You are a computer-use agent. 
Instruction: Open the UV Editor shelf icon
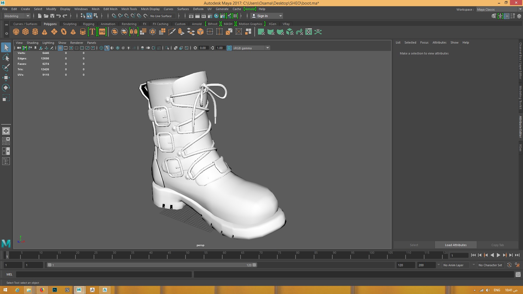pyautogui.click(x=309, y=32)
